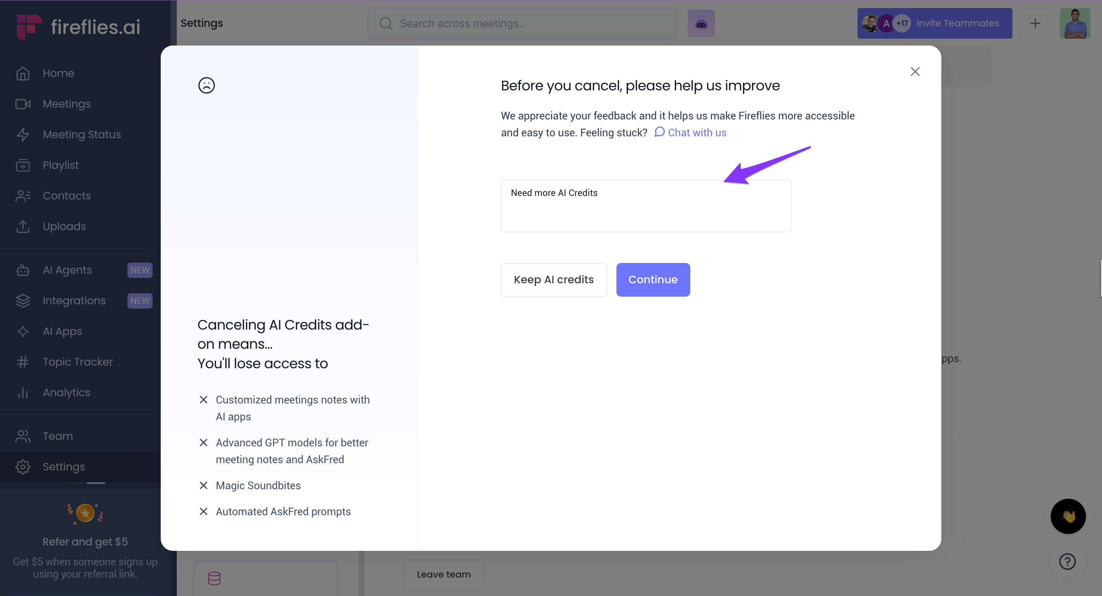Click the Uploads icon
This screenshot has width=1102, height=596.
[x=23, y=226]
